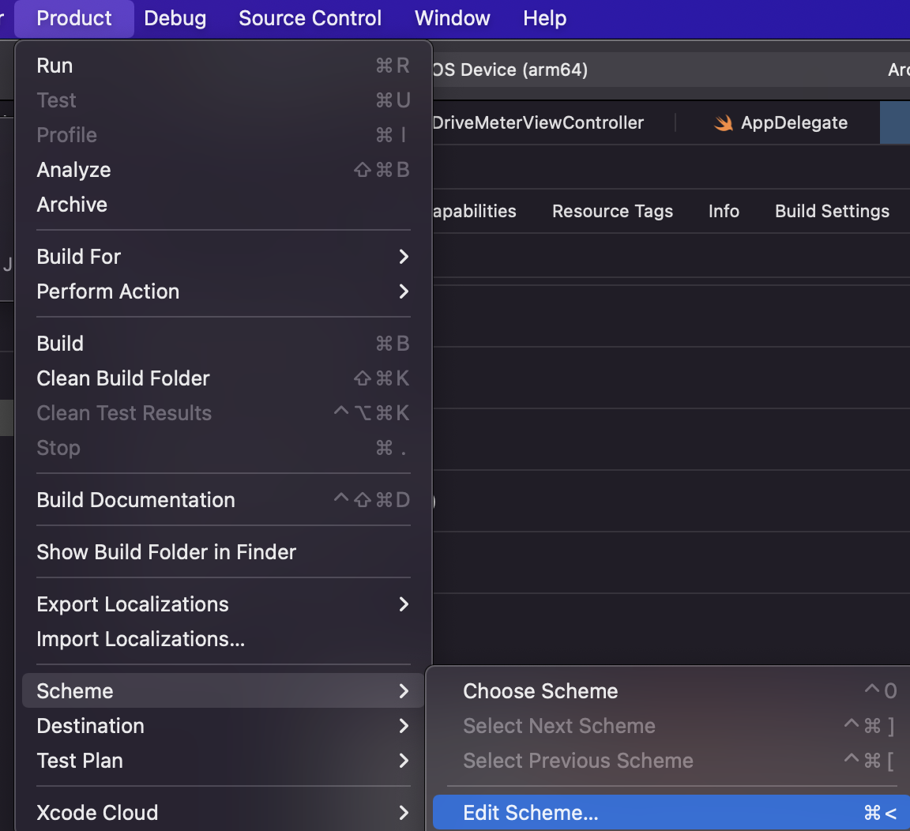Click the Swift icon on the AppDelegate tab
This screenshot has width=910, height=831.
(x=723, y=122)
